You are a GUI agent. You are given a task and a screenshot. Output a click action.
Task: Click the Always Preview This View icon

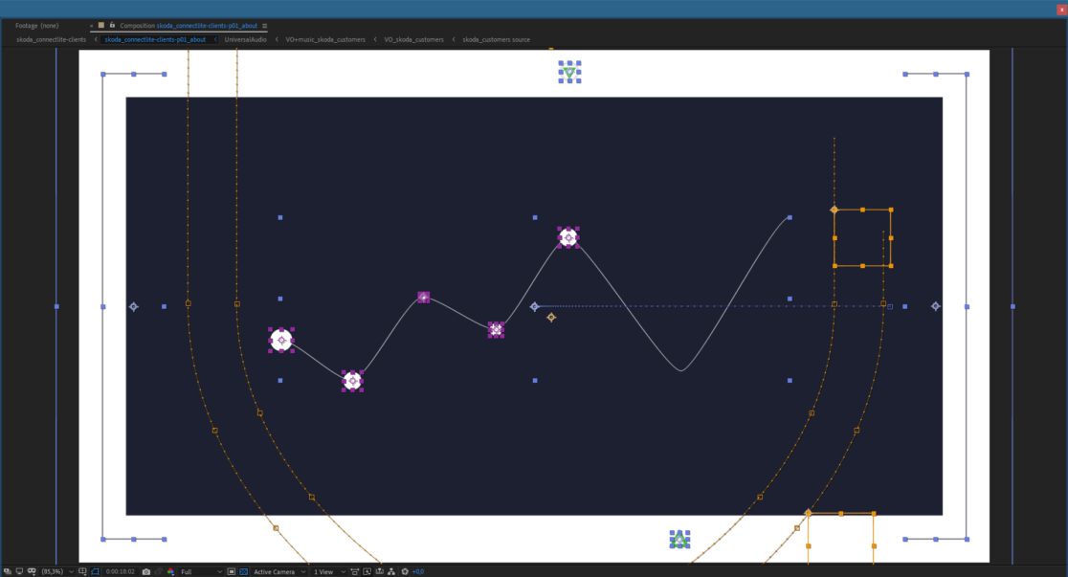[x=7, y=571]
